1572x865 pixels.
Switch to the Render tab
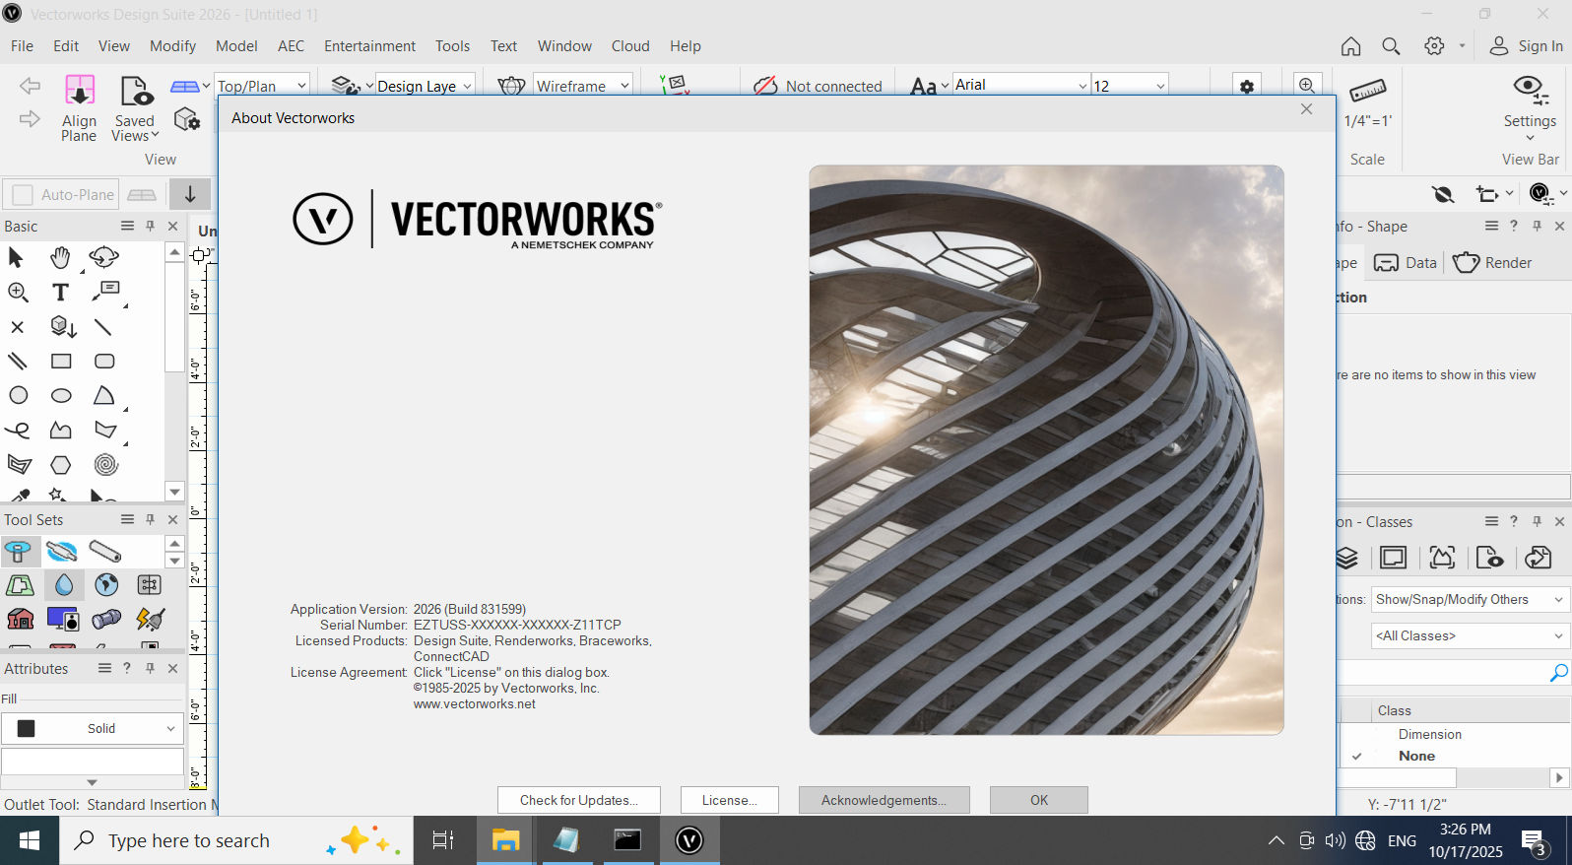tap(1492, 263)
